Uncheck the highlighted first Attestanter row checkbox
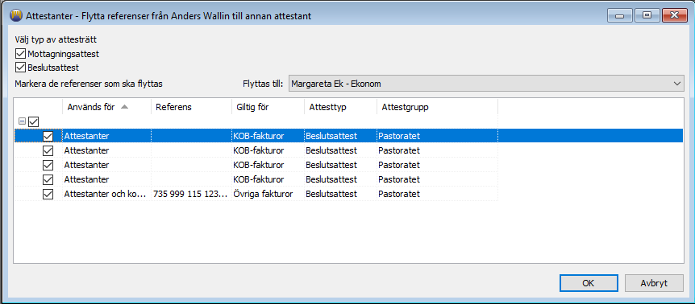695x304 pixels. [x=48, y=137]
